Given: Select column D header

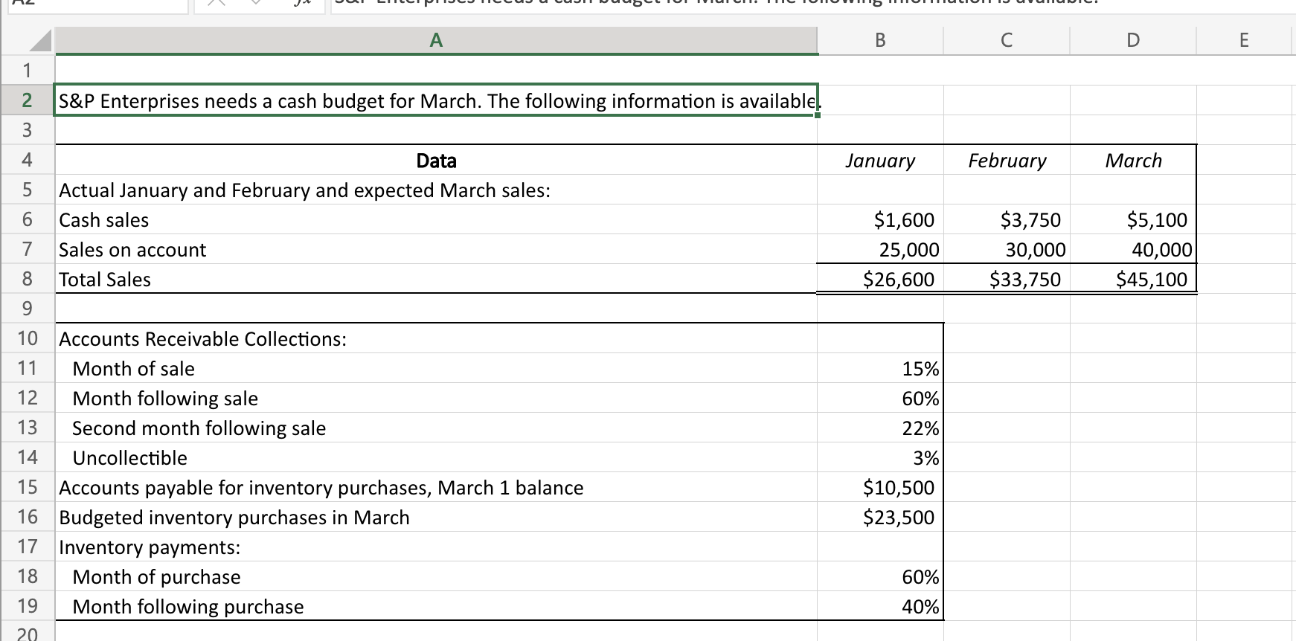Looking at the screenshot, I should (x=1133, y=40).
